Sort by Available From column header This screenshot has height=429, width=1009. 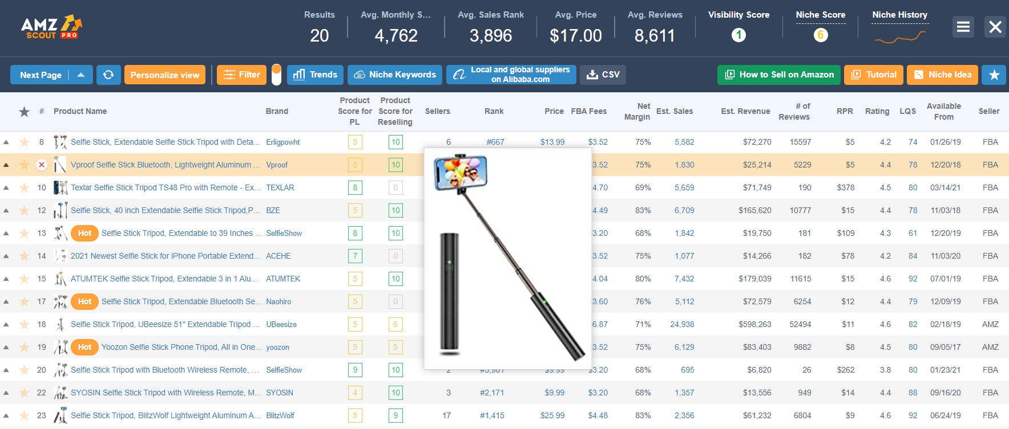(944, 111)
